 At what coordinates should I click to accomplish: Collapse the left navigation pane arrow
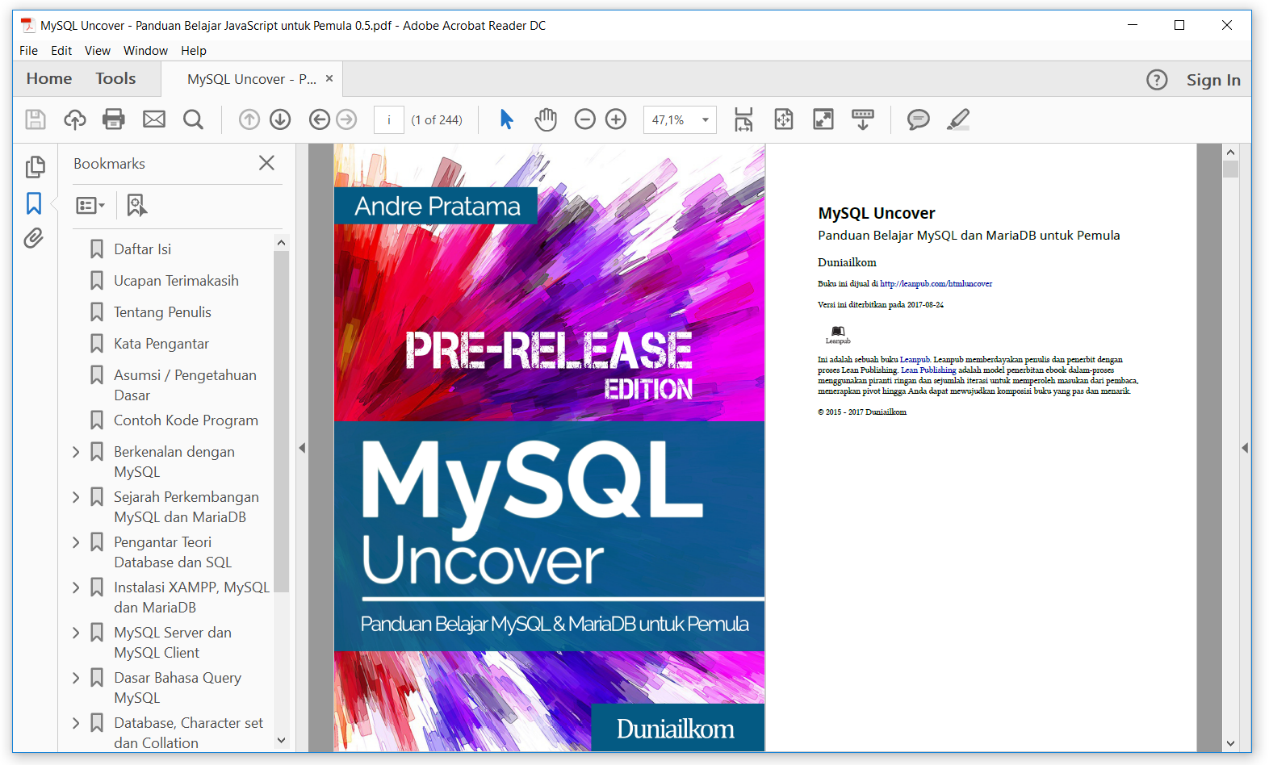click(302, 448)
